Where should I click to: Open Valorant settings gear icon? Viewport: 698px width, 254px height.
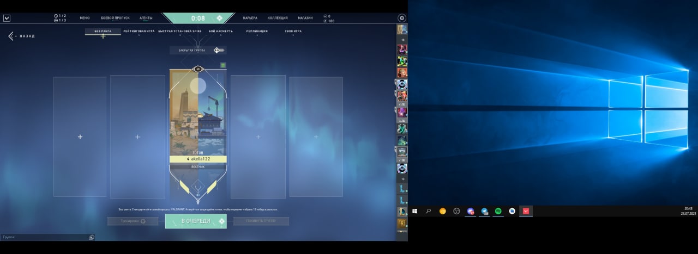click(402, 18)
